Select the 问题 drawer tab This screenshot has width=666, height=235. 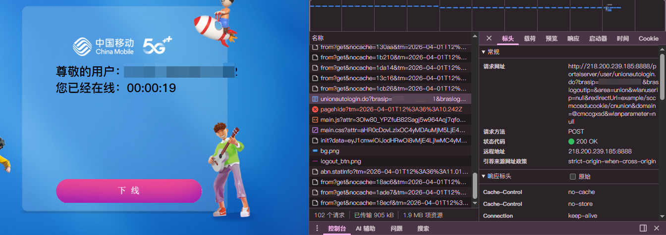[x=396, y=229]
